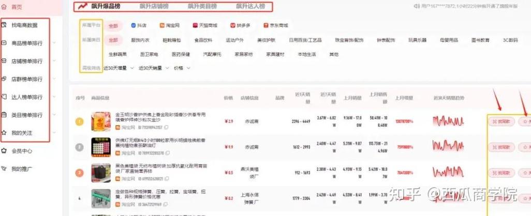
Task: Filter platform by 抖店
Action: pos(139,25)
